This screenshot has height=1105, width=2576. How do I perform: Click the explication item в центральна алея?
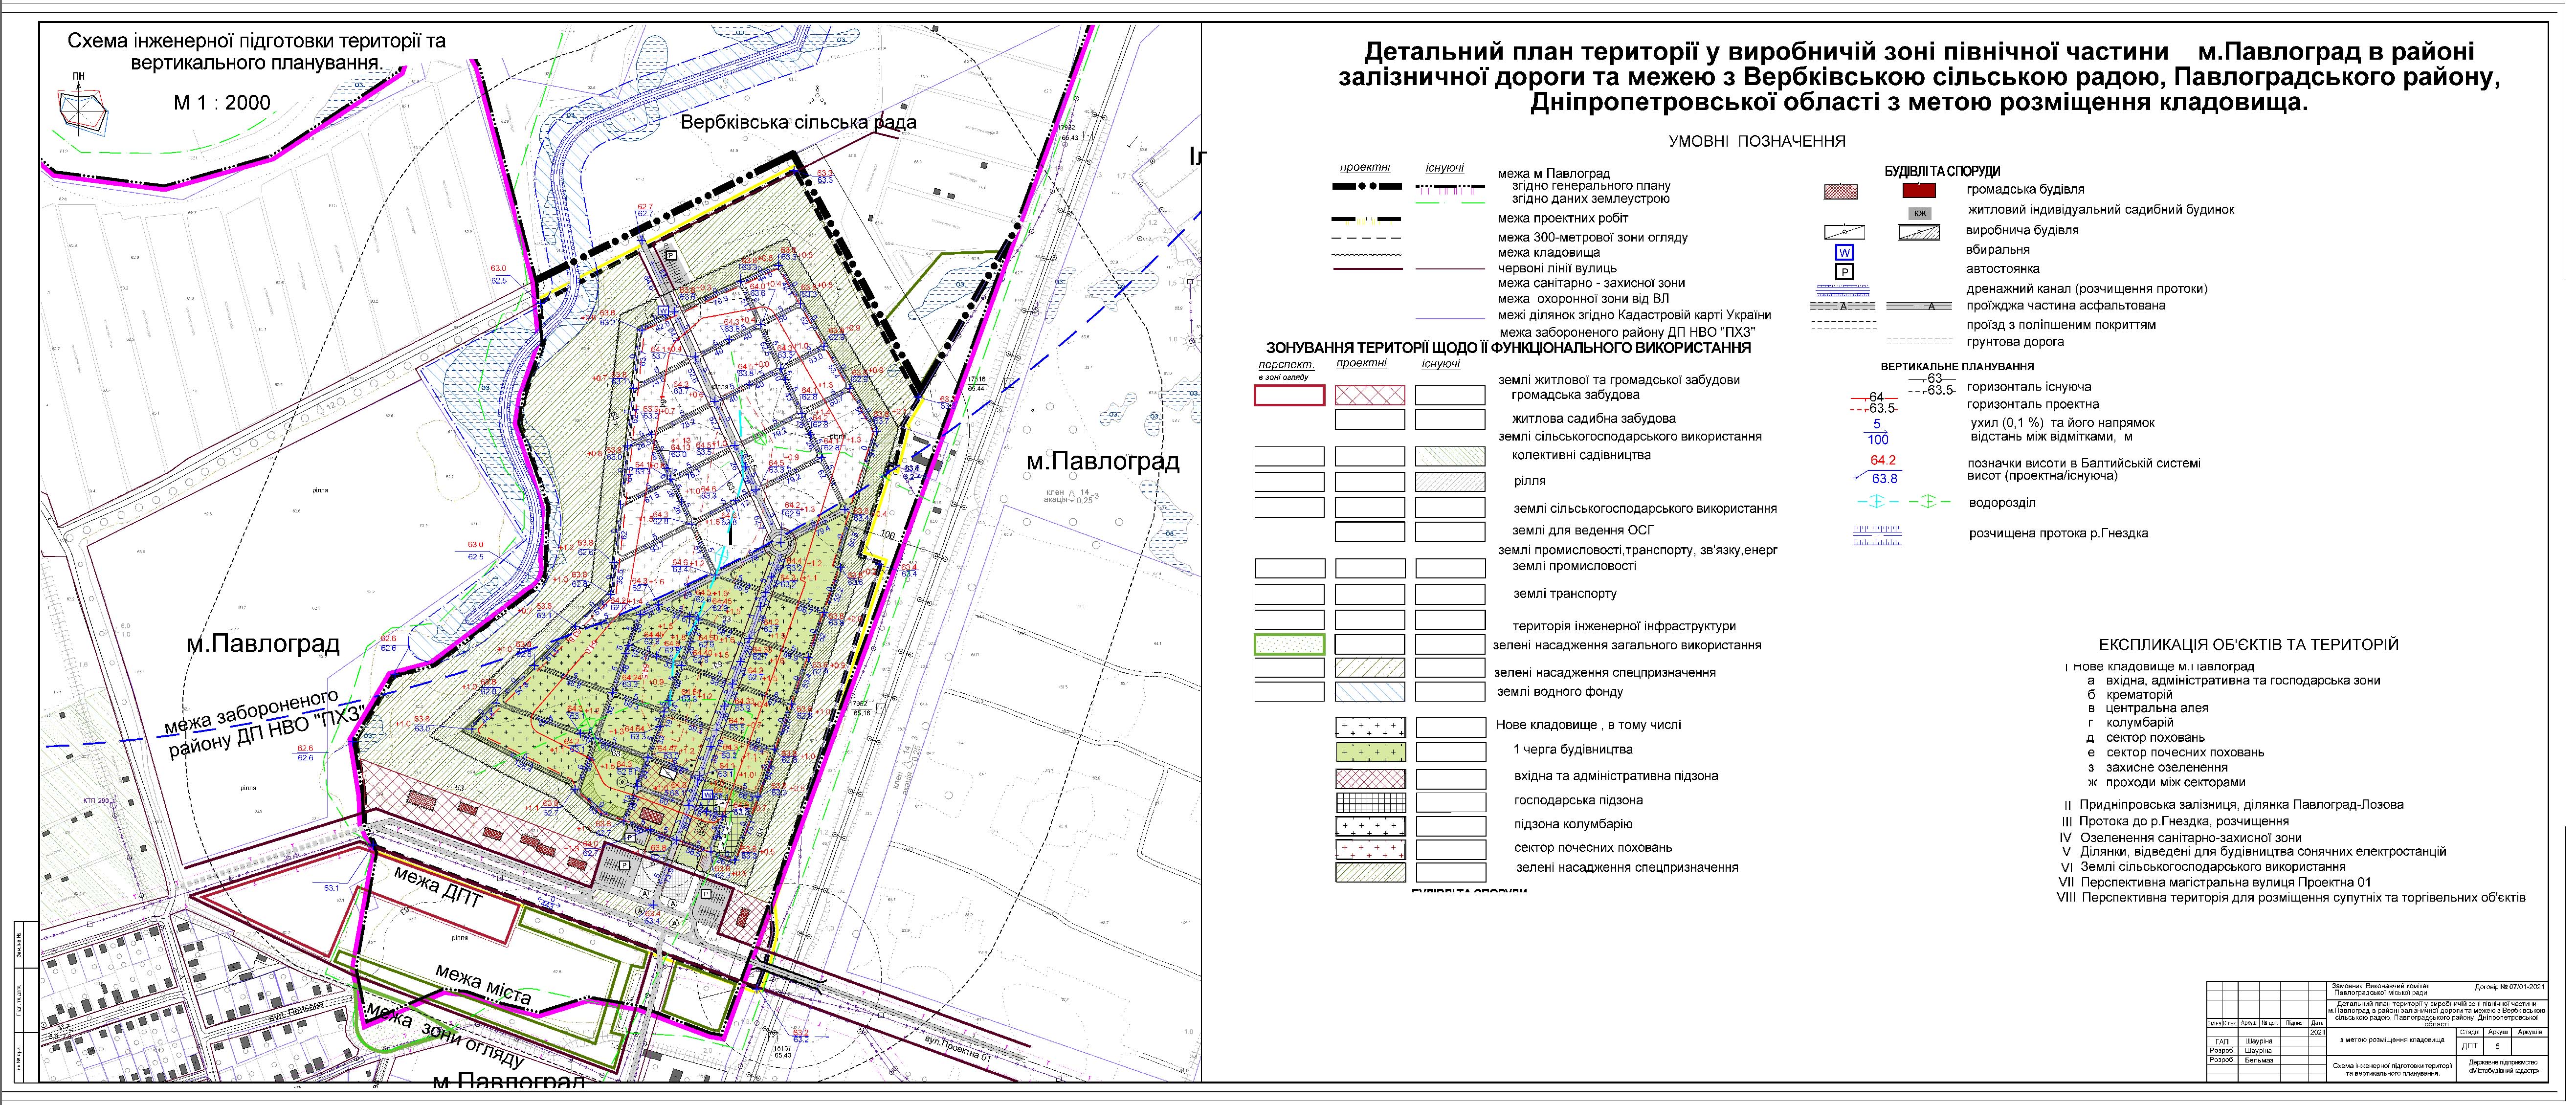[x=2147, y=708]
